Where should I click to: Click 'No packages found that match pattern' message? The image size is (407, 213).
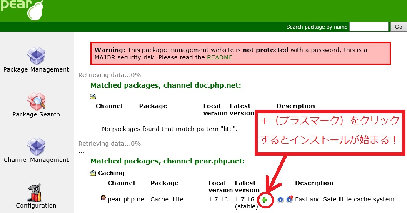170,129
